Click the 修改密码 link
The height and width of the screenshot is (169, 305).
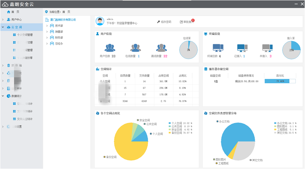pyautogui.click(x=164, y=22)
